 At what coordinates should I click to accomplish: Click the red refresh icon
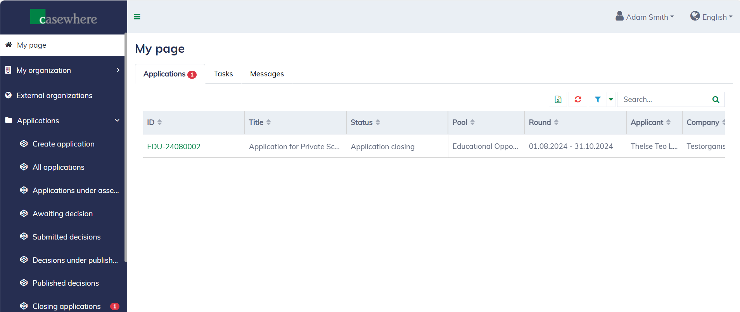578,100
